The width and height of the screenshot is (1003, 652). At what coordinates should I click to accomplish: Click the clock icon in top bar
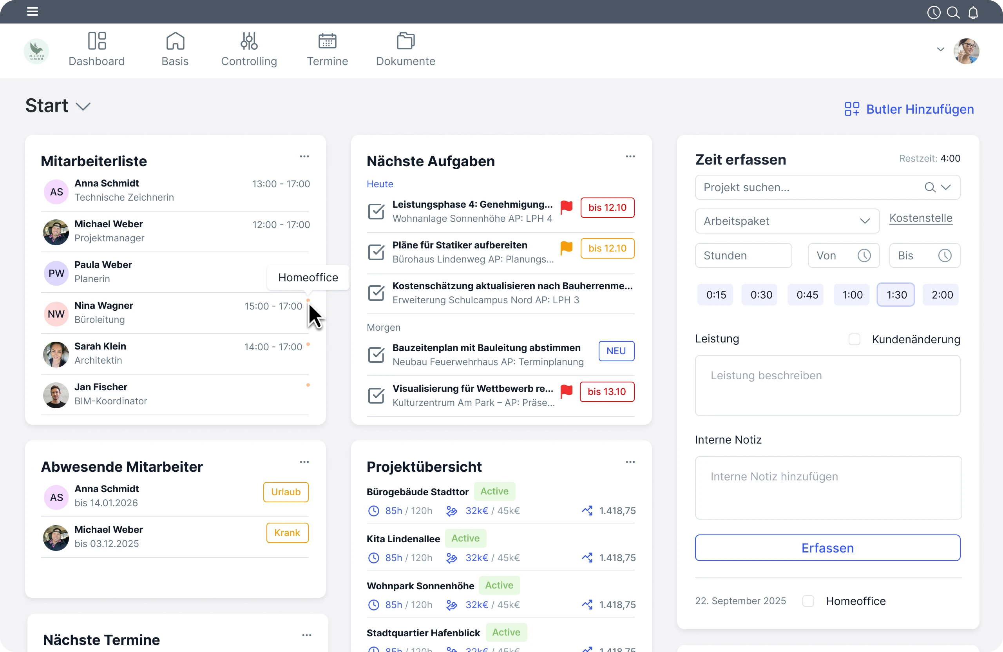tap(934, 13)
